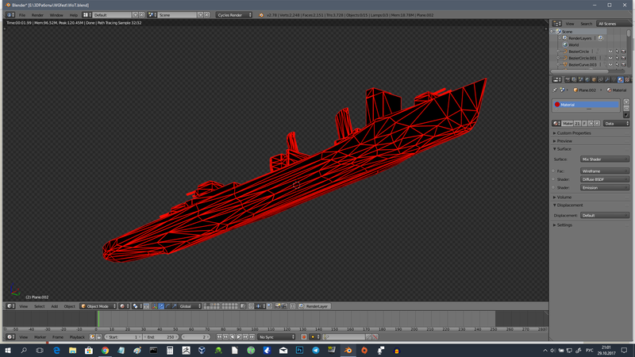Screen dimensions: 635x357
Task: Toggle visibility eye of BezierCurve.003
Action: click(610, 64)
